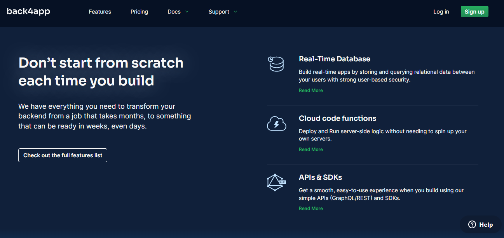Click the Real-Time Database stack icon

[276, 64]
